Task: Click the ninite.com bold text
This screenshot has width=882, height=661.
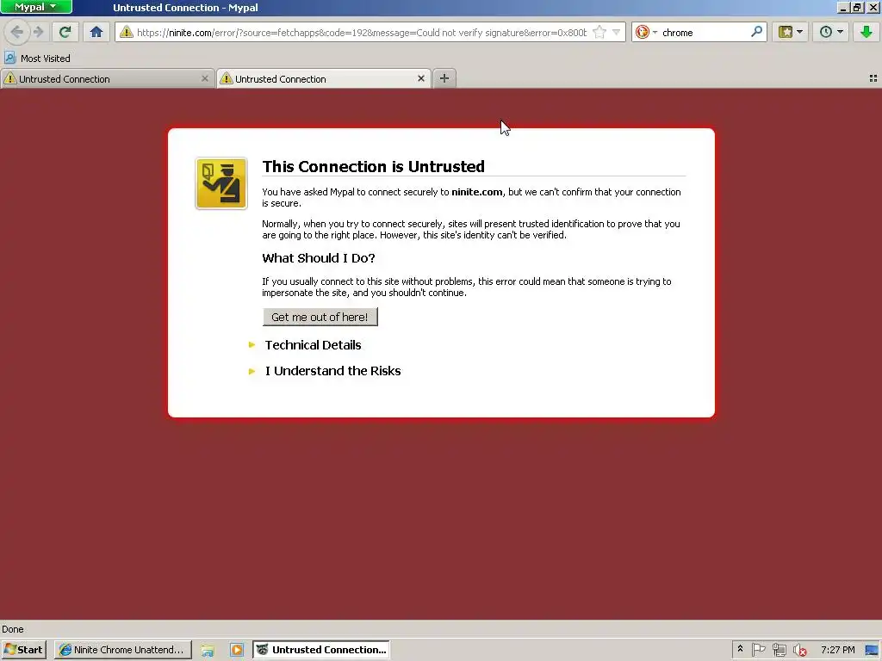Action: tap(477, 192)
